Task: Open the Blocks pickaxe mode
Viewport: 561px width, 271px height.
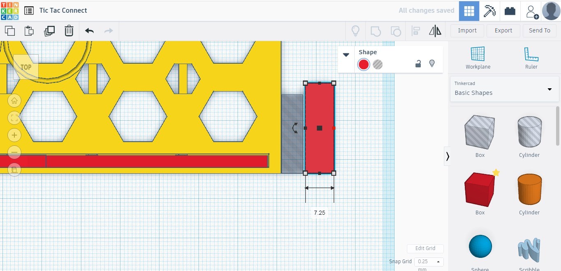Action: (x=489, y=11)
